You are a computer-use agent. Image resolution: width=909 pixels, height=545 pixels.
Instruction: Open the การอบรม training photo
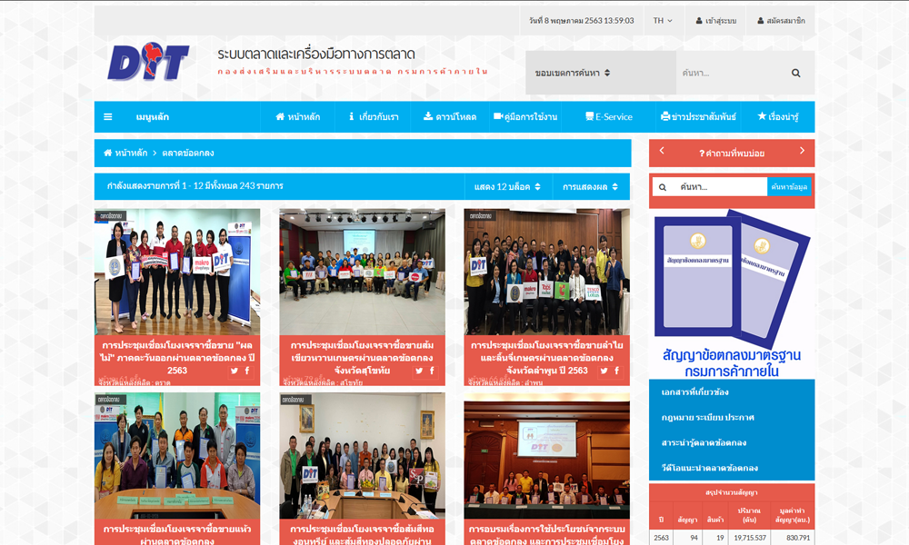(x=546, y=456)
